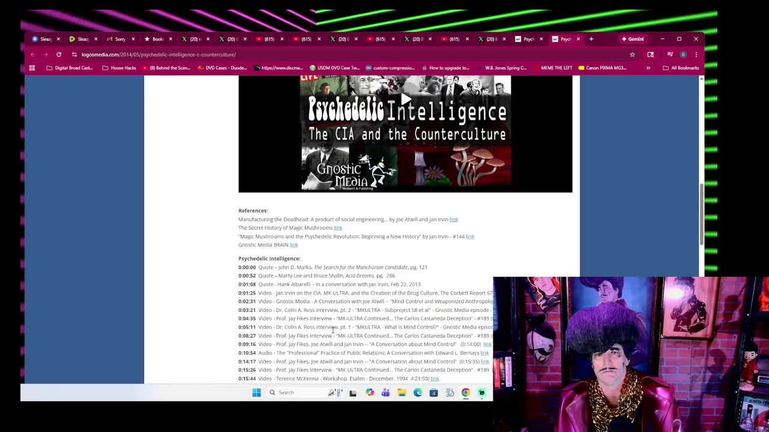Open the All Bookmarks folder
This screenshot has height=432, width=769.
pyautogui.click(x=681, y=68)
